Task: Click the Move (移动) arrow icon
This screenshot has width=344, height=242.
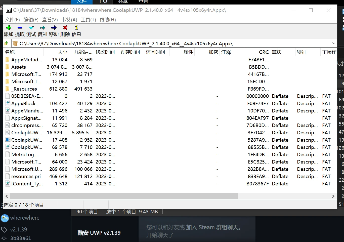Action: (x=54, y=28)
